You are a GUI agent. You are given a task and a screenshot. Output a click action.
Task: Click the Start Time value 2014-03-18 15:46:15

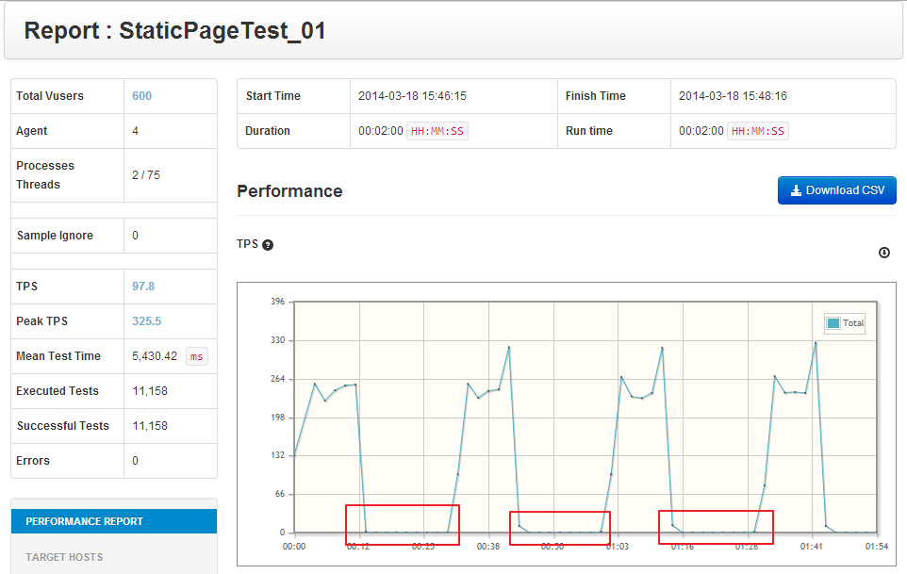(x=412, y=96)
